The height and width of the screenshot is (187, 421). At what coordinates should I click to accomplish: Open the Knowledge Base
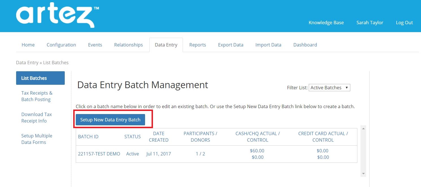(x=326, y=23)
